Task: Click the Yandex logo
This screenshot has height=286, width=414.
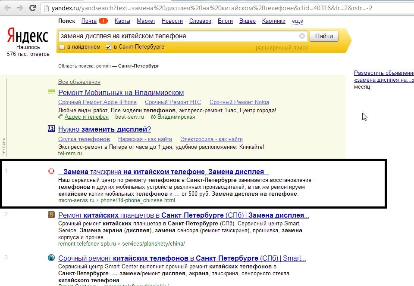Action: pos(28,36)
